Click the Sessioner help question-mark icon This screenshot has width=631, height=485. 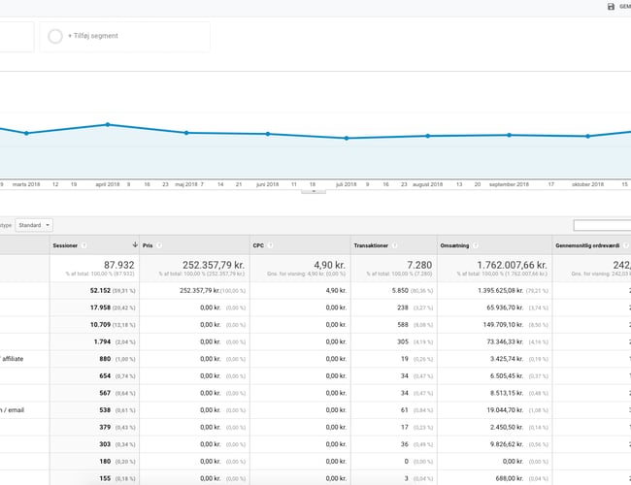click(84, 245)
